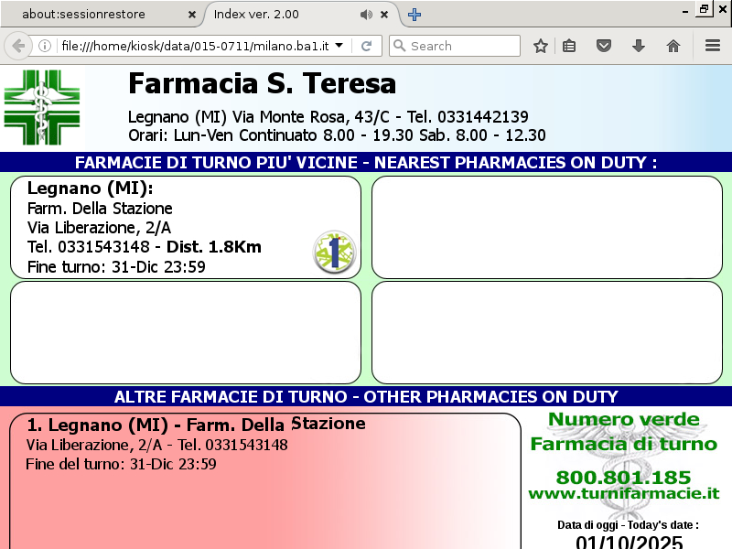This screenshot has height=549, width=732.
Task: Open the site information icon
Action: (x=45, y=46)
